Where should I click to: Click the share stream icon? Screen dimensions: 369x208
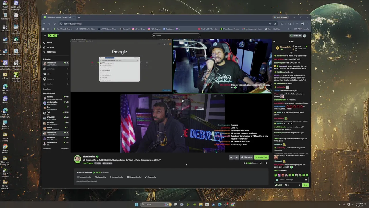261,163
